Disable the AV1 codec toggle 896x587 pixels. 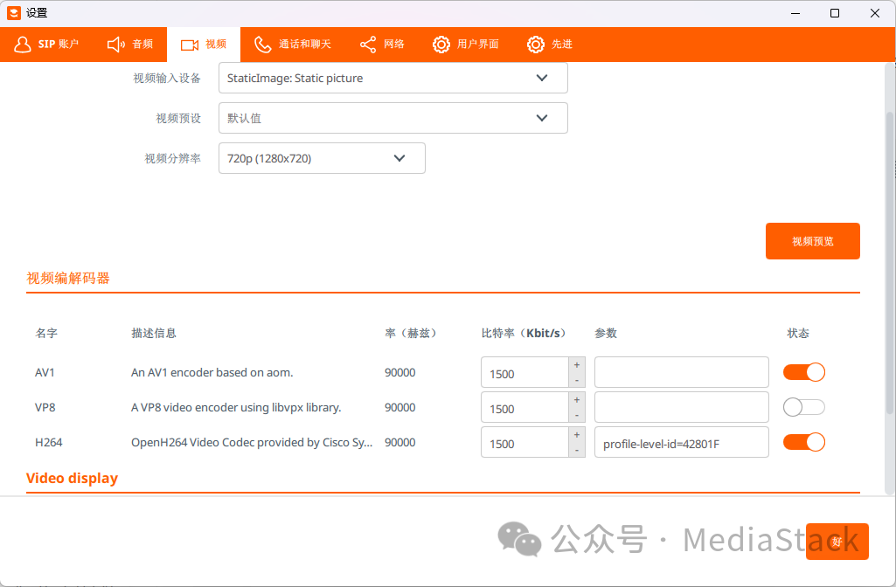803,372
